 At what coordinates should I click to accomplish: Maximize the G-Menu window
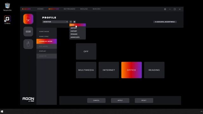(175, 9)
